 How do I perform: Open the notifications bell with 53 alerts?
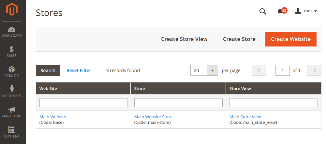tap(280, 11)
